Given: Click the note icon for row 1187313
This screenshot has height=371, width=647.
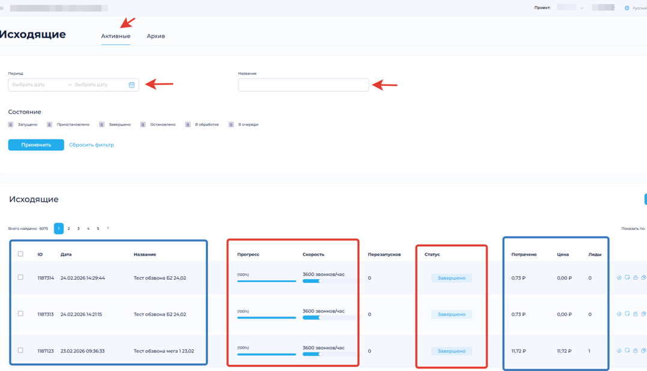Looking at the screenshot, I should click(x=627, y=314).
